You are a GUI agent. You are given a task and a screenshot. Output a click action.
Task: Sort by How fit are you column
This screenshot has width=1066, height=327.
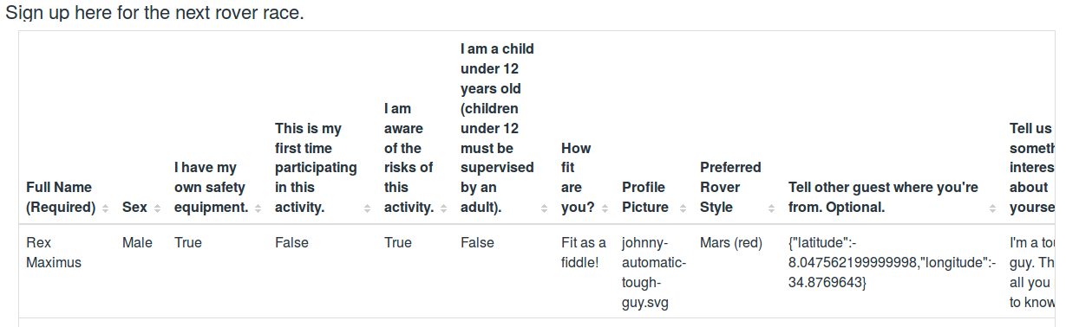tap(604, 208)
